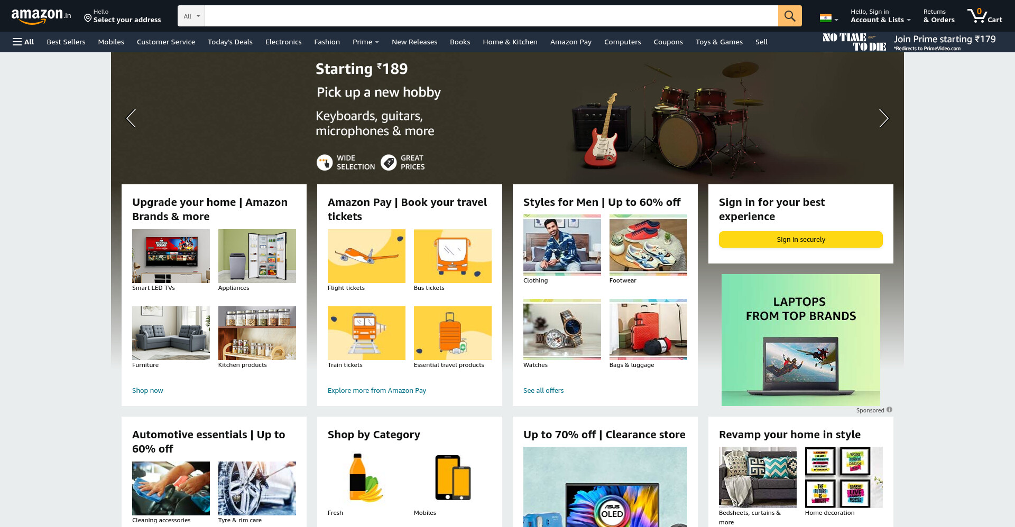Screen dimensions: 1015x527
Task: Open Home & Kitchen nav item
Action: pyautogui.click(x=510, y=42)
